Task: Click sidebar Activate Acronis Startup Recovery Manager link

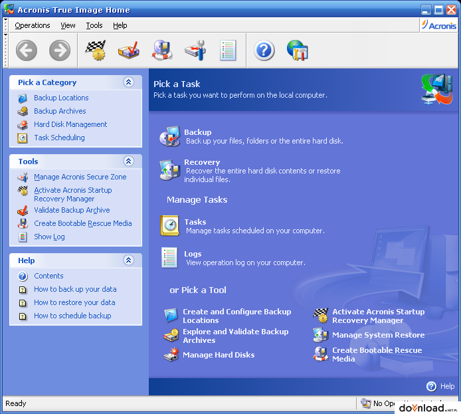Action: 72,194
